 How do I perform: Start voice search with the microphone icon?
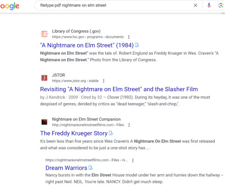click(209, 5)
